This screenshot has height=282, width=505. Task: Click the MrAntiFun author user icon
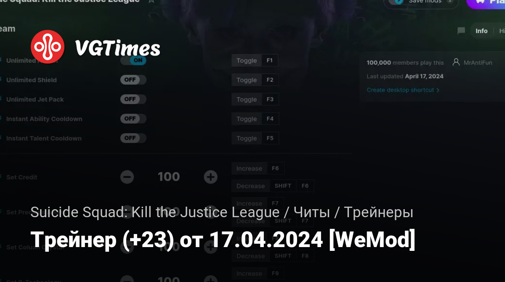(x=456, y=62)
